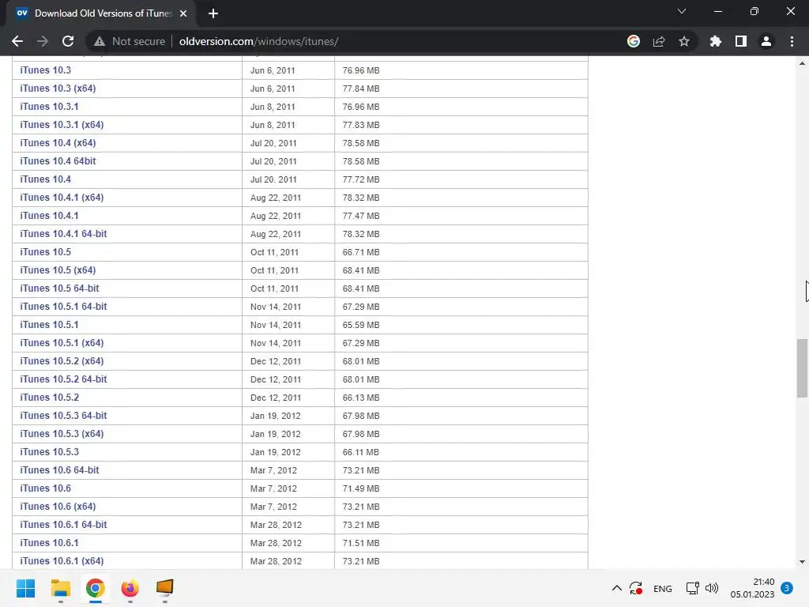Open the orange monitor app in taskbar
The image size is (809, 607).
pyautogui.click(x=164, y=588)
